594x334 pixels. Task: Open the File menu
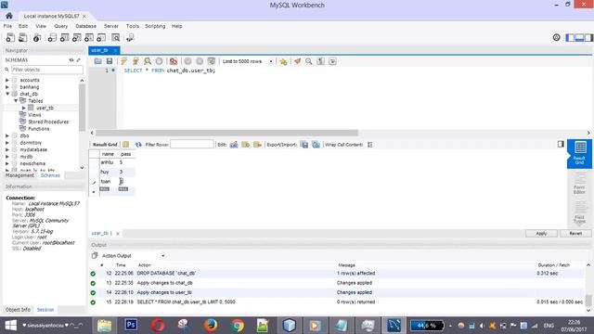7,26
